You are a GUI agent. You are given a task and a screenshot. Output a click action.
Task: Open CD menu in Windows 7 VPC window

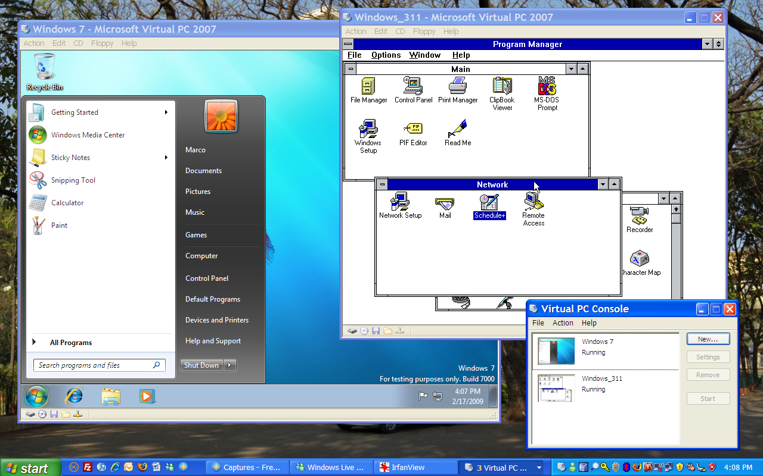coord(78,43)
